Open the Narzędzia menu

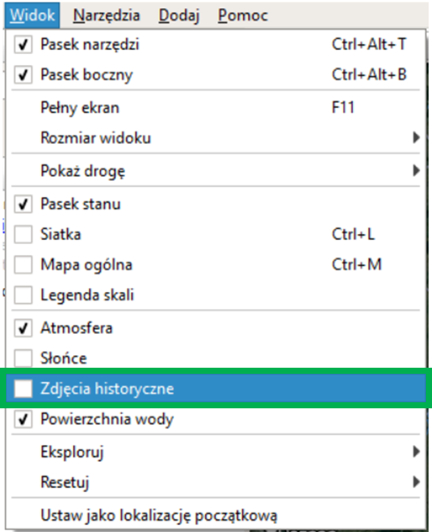point(107,15)
